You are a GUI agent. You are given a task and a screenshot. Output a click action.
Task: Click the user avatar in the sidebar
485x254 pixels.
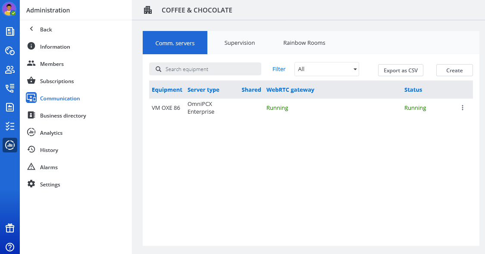(x=9, y=9)
